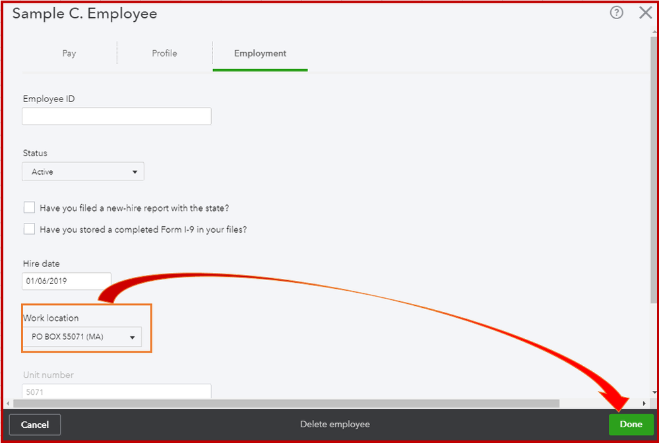Toggle the new-hire report with state checkbox

point(29,207)
